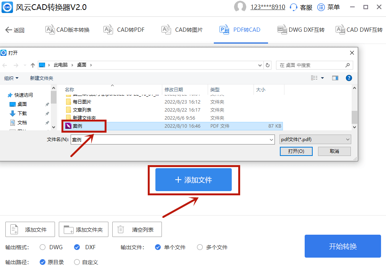Open pdf文件(*.pdf) file type dropdown
The height and width of the screenshot is (271, 386).
tap(315, 140)
